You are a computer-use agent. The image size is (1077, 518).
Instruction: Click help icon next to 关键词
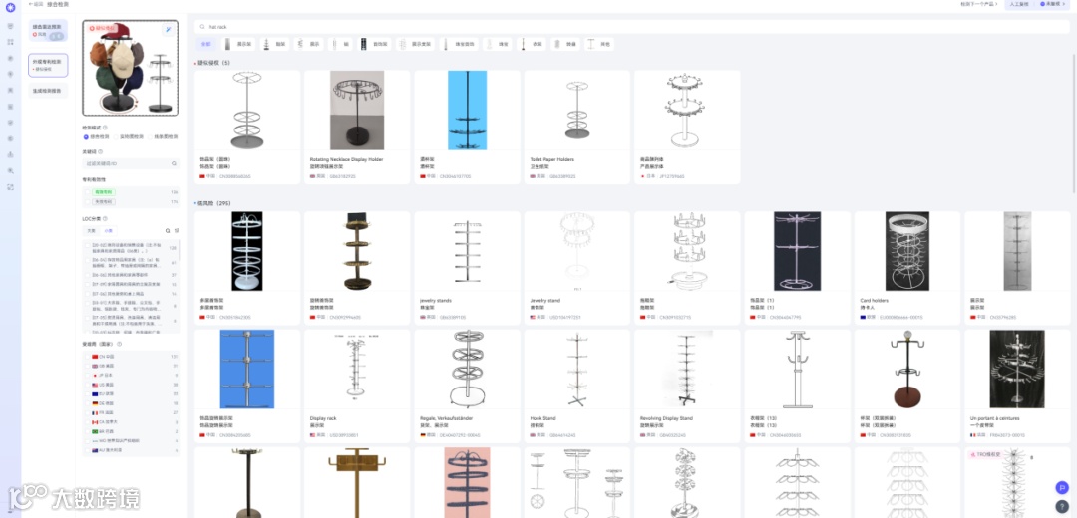101,151
